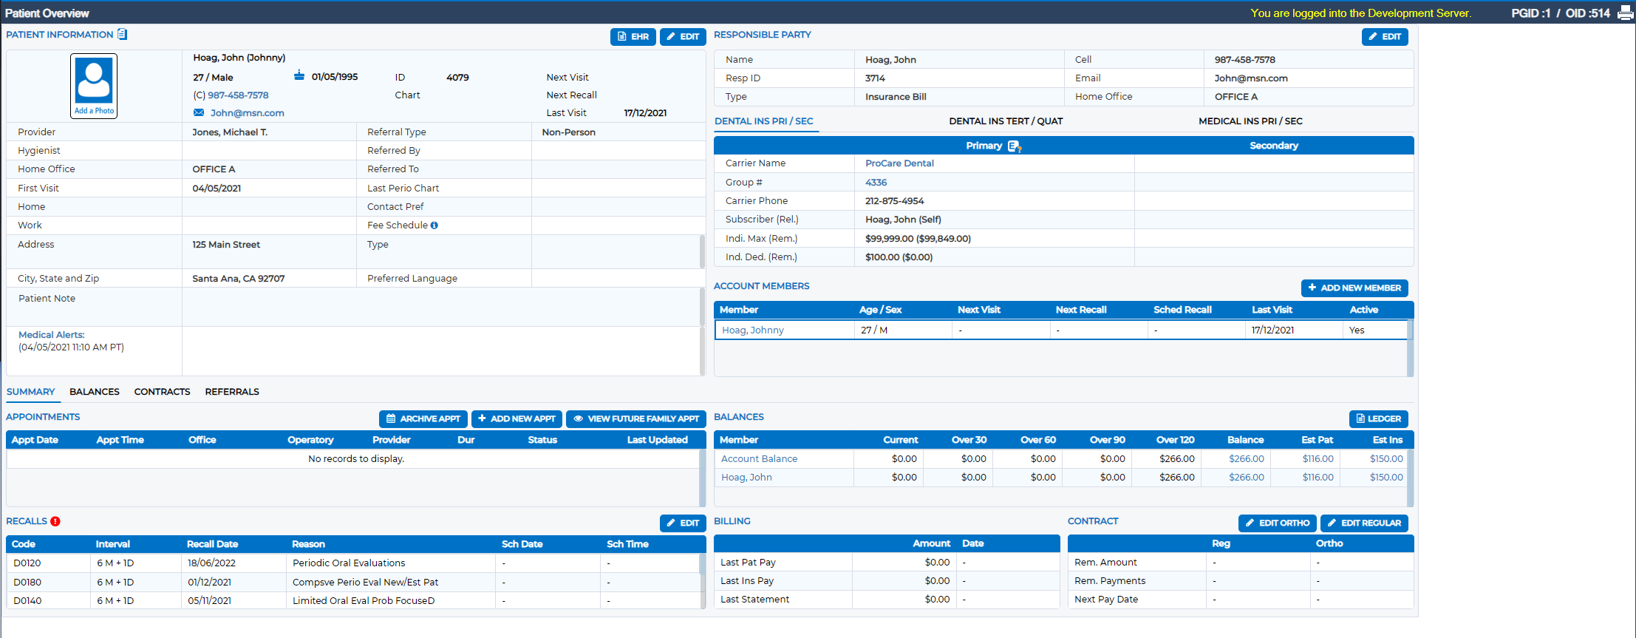Click the Add a Photo avatar
The width and height of the screenshot is (1636, 638).
pos(94,86)
